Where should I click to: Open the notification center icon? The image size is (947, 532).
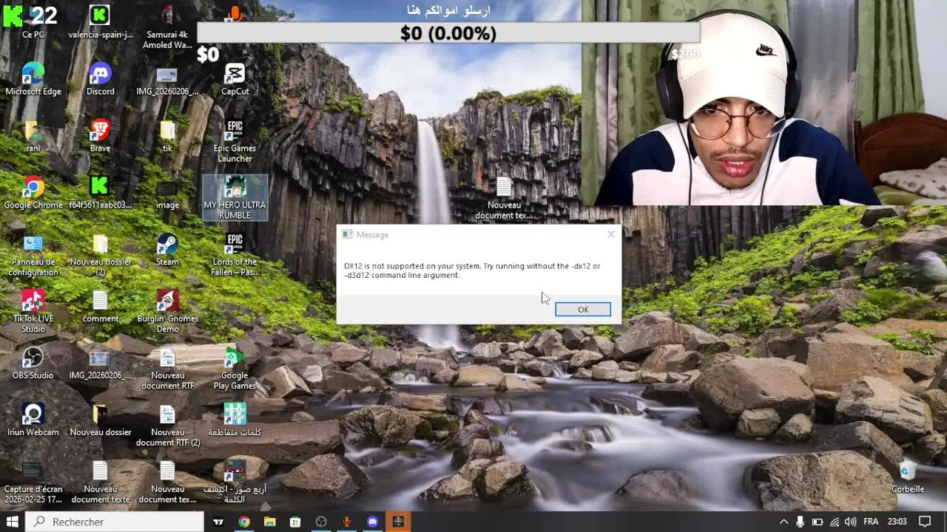[925, 522]
